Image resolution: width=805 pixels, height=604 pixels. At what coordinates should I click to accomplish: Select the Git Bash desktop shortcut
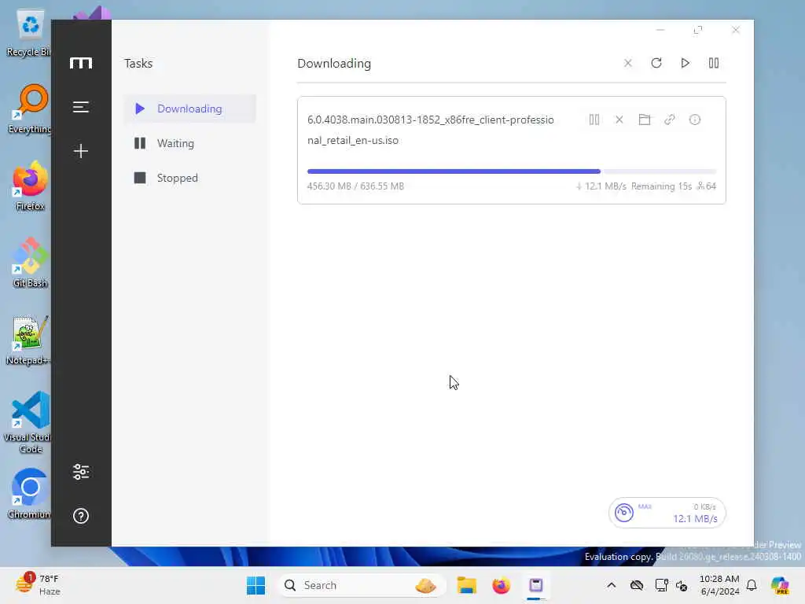pos(30,263)
